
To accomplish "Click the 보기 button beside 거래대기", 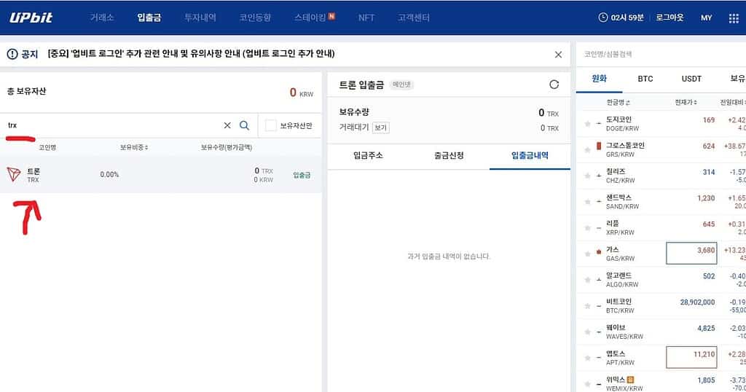I will [x=380, y=128].
